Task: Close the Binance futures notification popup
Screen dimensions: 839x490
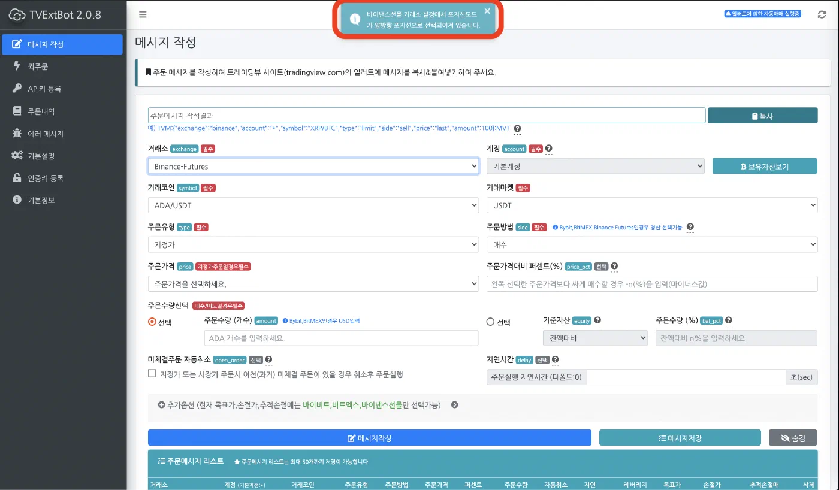Action: (487, 11)
